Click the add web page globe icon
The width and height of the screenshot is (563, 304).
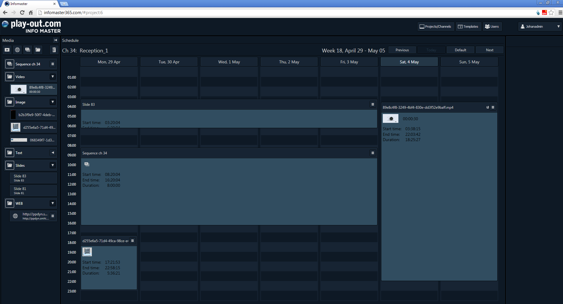[x=17, y=50]
